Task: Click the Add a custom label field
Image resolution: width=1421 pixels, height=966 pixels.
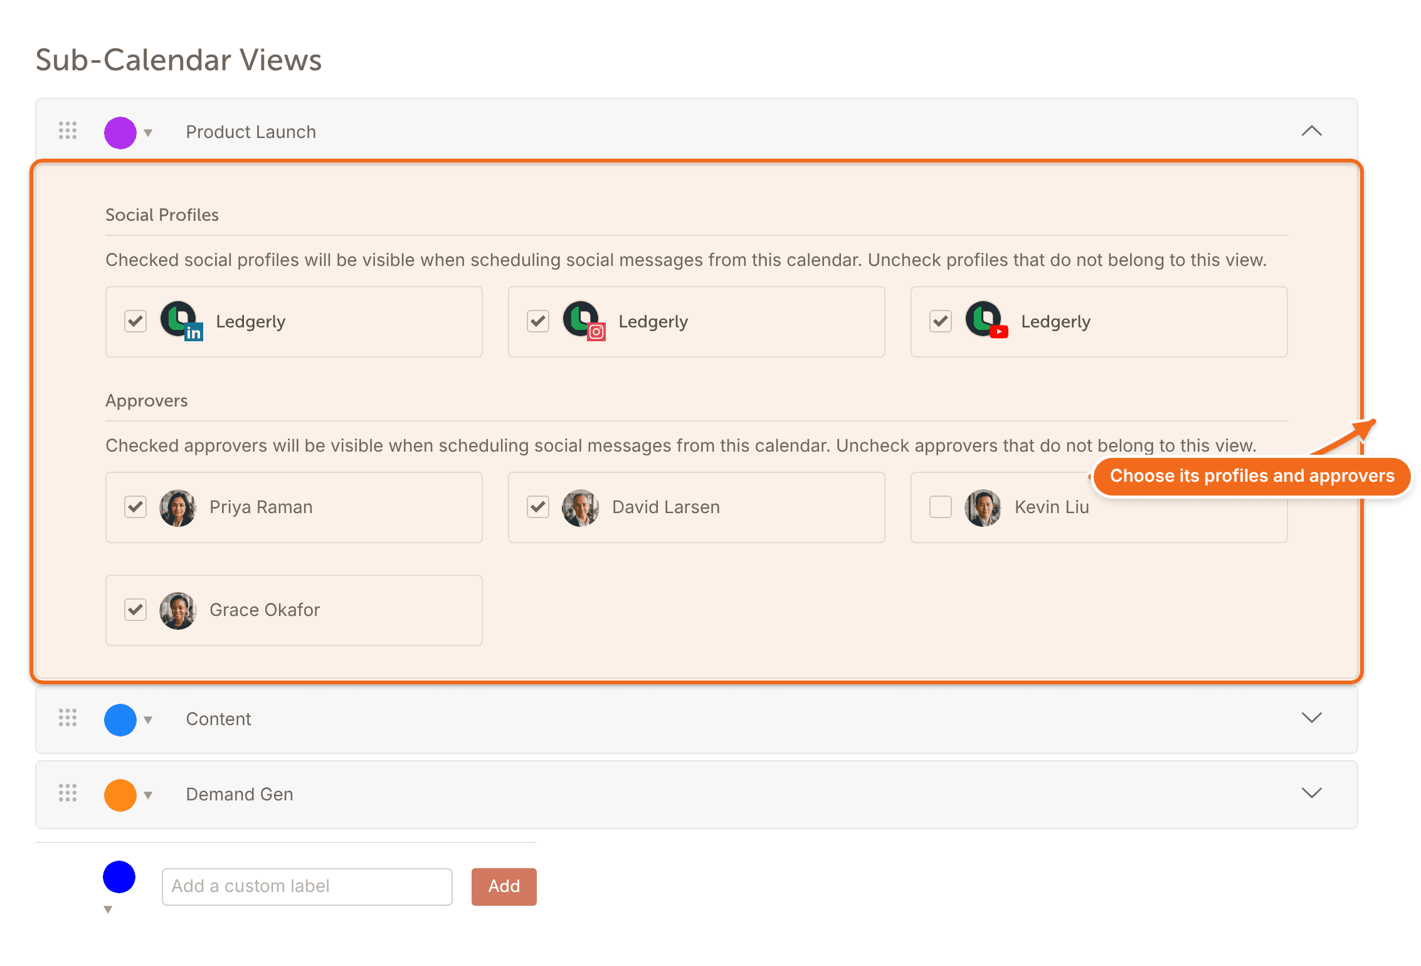Action: click(x=307, y=886)
